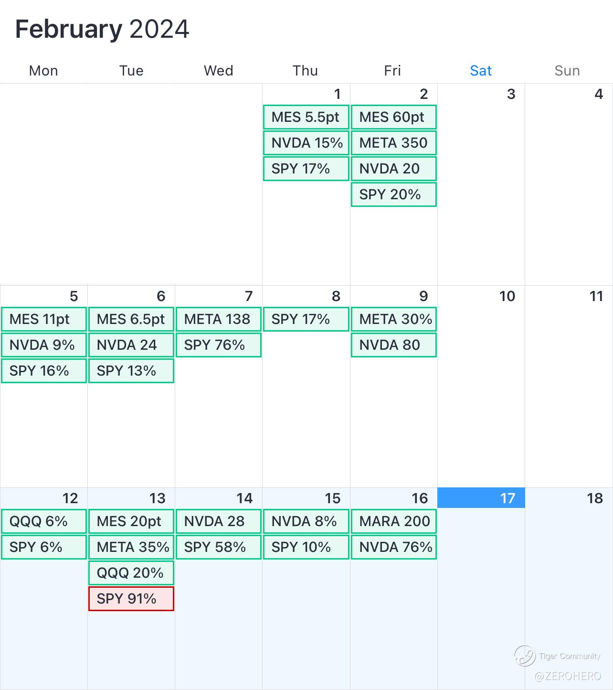Click the Tiger Community logo watermark
The height and width of the screenshot is (690, 613).
pos(524,656)
